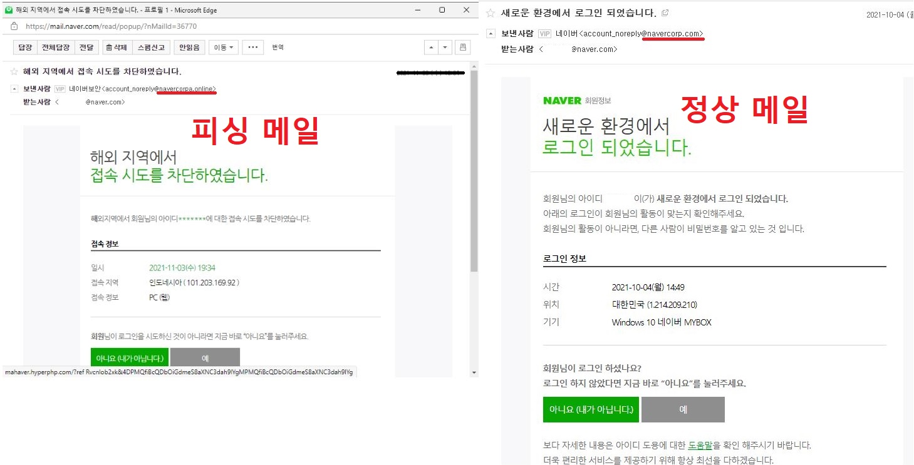This screenshot has height=465, width=914.
Task: Collapse sender details arrow in right mail
Action: 491,34
